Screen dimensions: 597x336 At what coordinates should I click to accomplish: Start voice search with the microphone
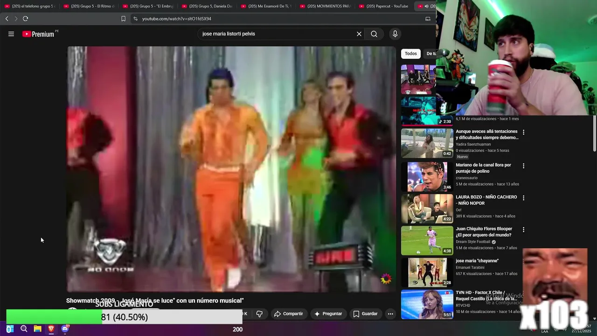coord(395,34)
